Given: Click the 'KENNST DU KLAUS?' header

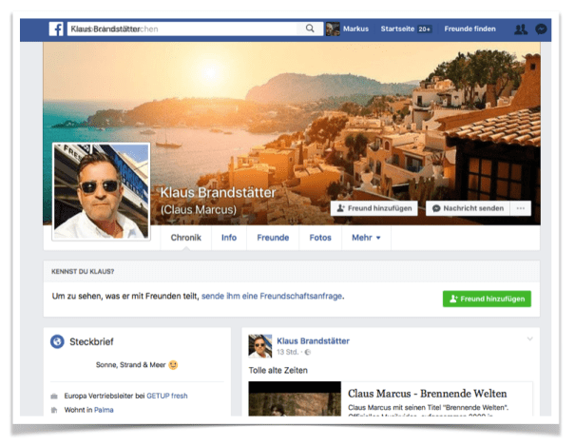Looking at the screenshot, I should coord(83,272).
